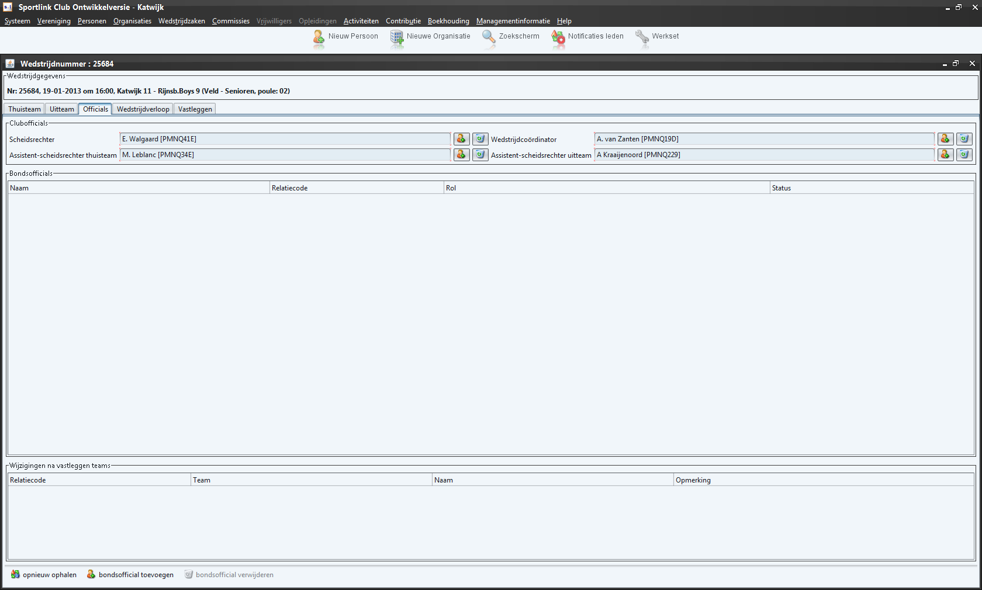The width and height of the screenshot is (982, 590).
Task: Open the Systeem menu
Action: pyautogui.click(x=18, y=21)
